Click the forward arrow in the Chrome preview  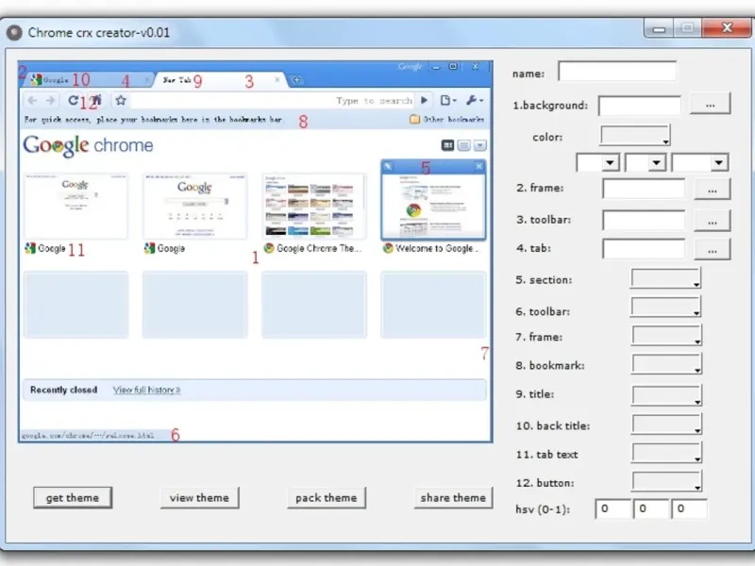point(50,100)
